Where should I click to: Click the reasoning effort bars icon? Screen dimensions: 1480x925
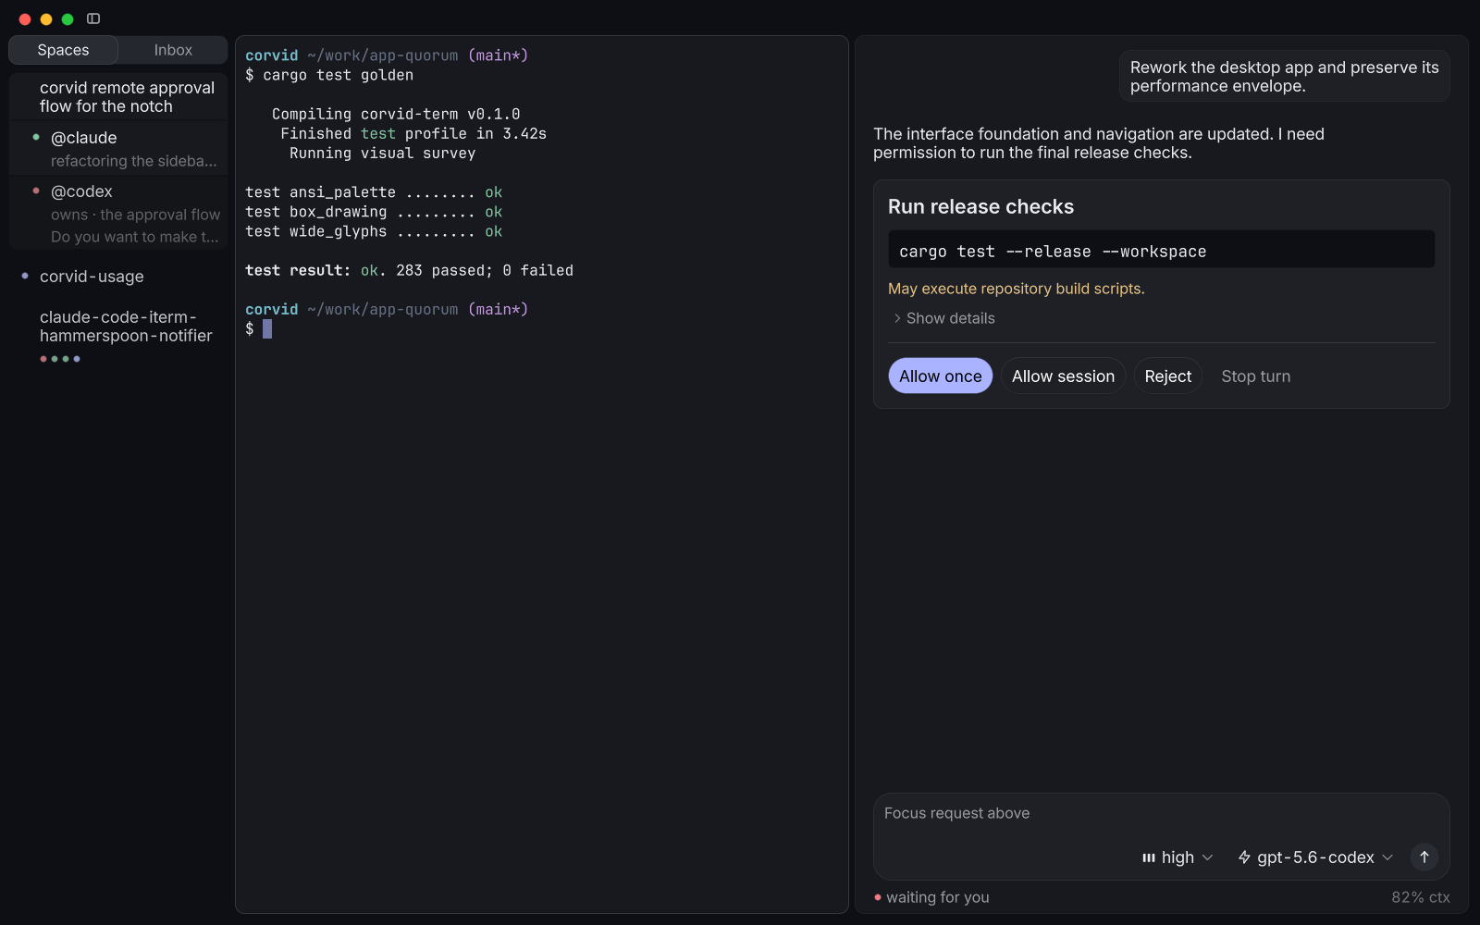[x=1149, y=857]
